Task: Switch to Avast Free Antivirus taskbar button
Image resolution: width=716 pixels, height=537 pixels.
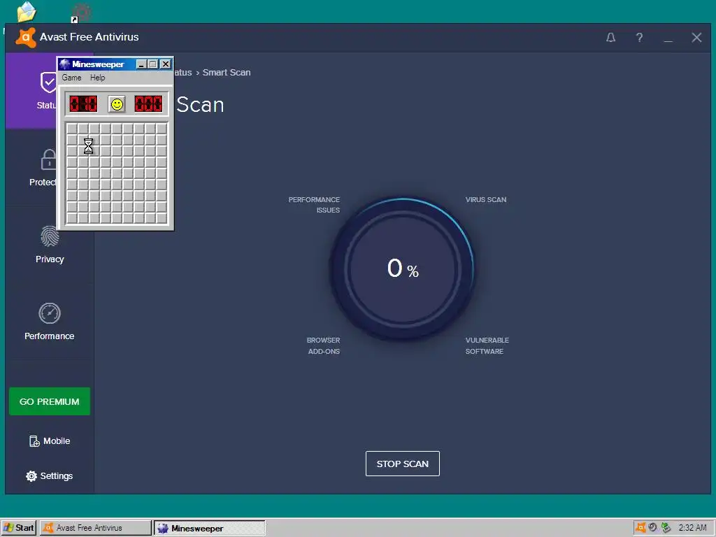Action: tap(95, 528)
